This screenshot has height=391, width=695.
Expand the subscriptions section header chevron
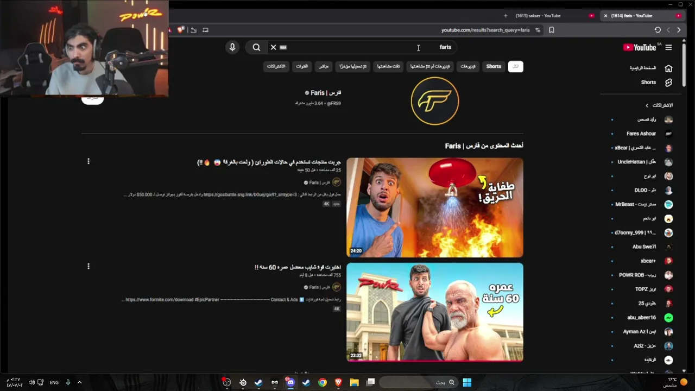647,105
